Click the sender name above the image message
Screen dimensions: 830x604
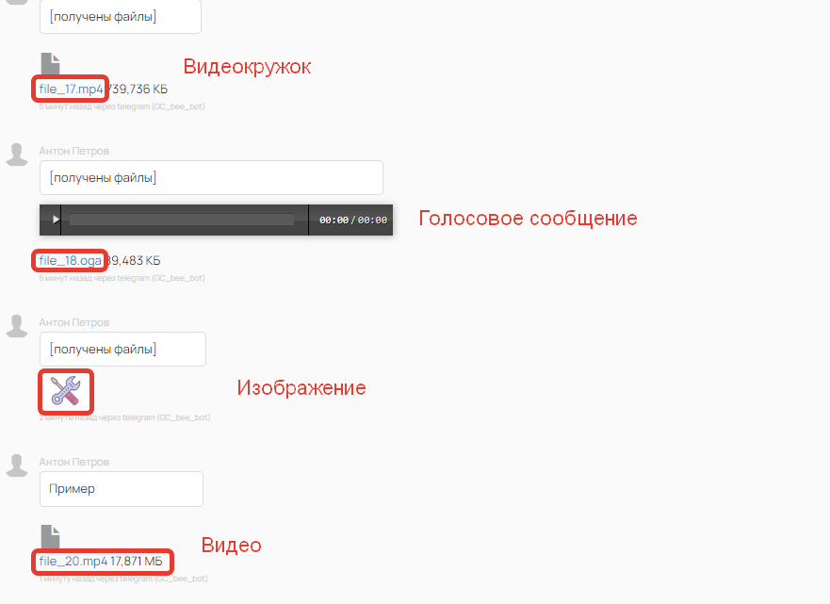[x=74, y=322]
